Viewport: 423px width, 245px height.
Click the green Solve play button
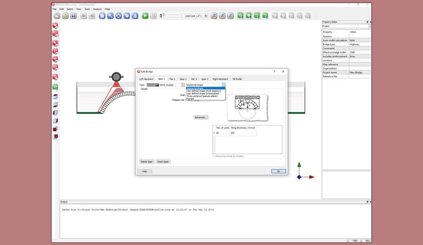(145, 16)
